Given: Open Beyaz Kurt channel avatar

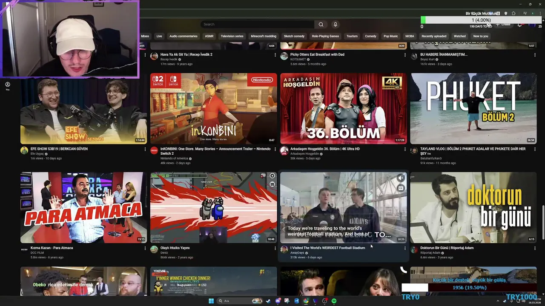Looking at the screenshot, I should [x=414, y=56].
